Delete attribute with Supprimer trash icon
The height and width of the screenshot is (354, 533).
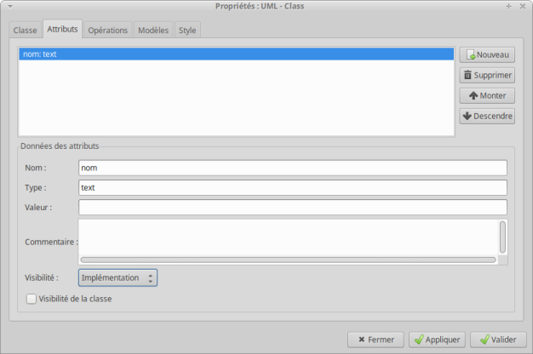click(x=487, y=75)
